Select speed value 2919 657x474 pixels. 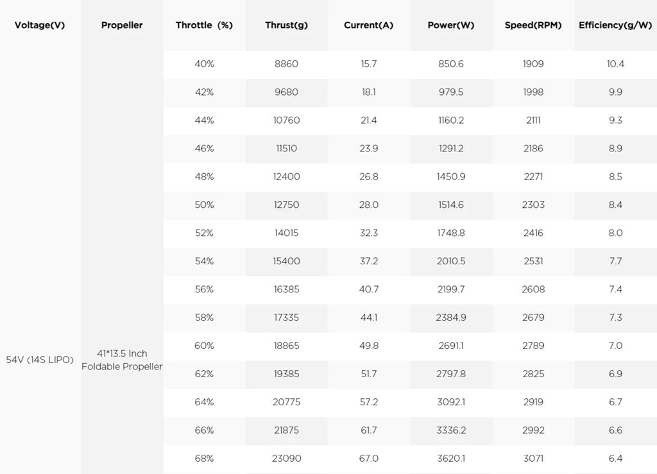[533, 402]
